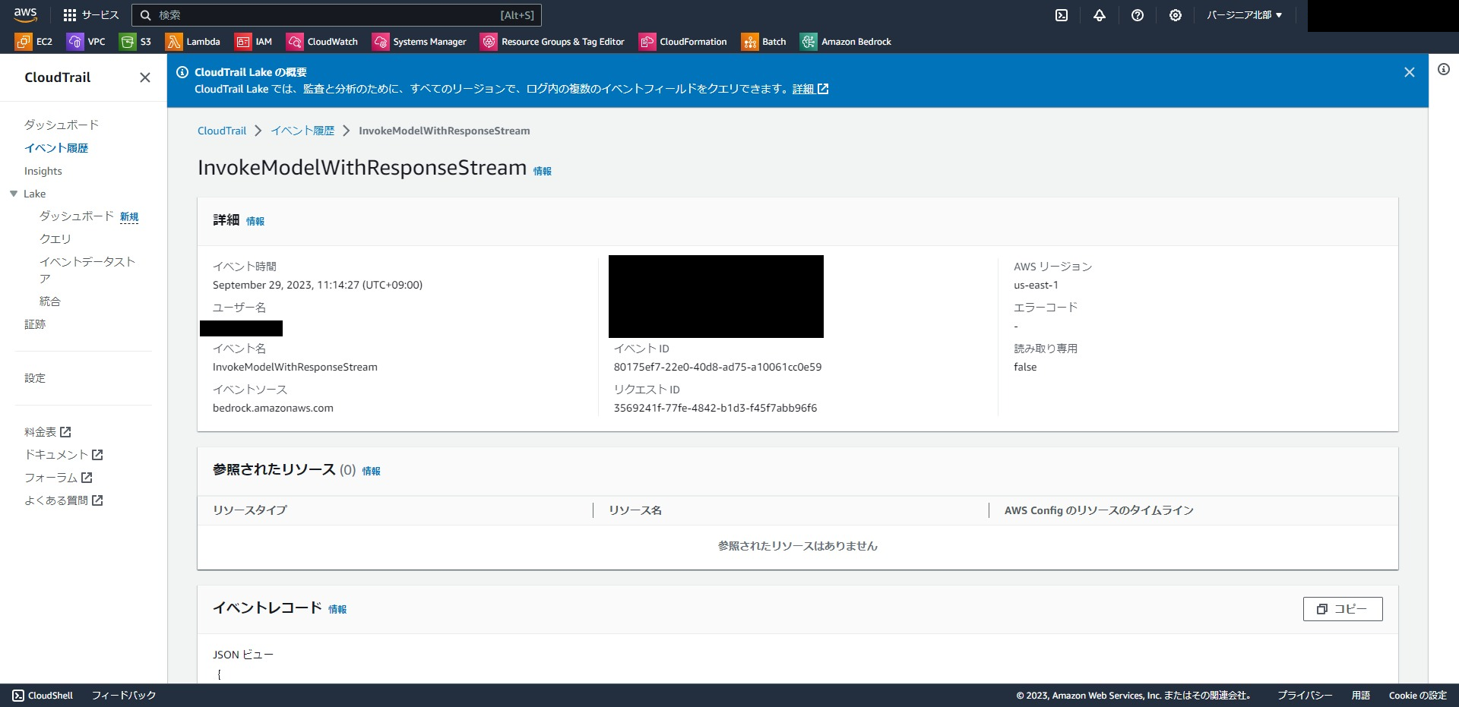The image size is (1459, 707).
Task: Open プライバシー footer link
Action: [1305, 696]
